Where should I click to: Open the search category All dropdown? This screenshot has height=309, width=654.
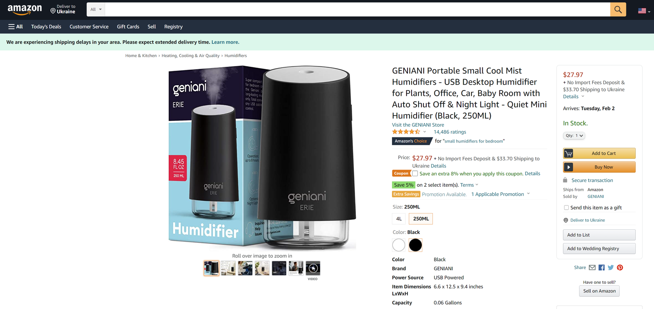(96, 9)
